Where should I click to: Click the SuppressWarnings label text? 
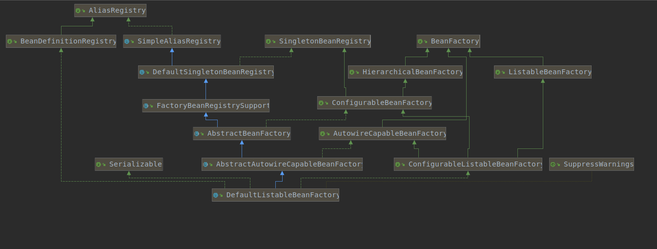598,165
